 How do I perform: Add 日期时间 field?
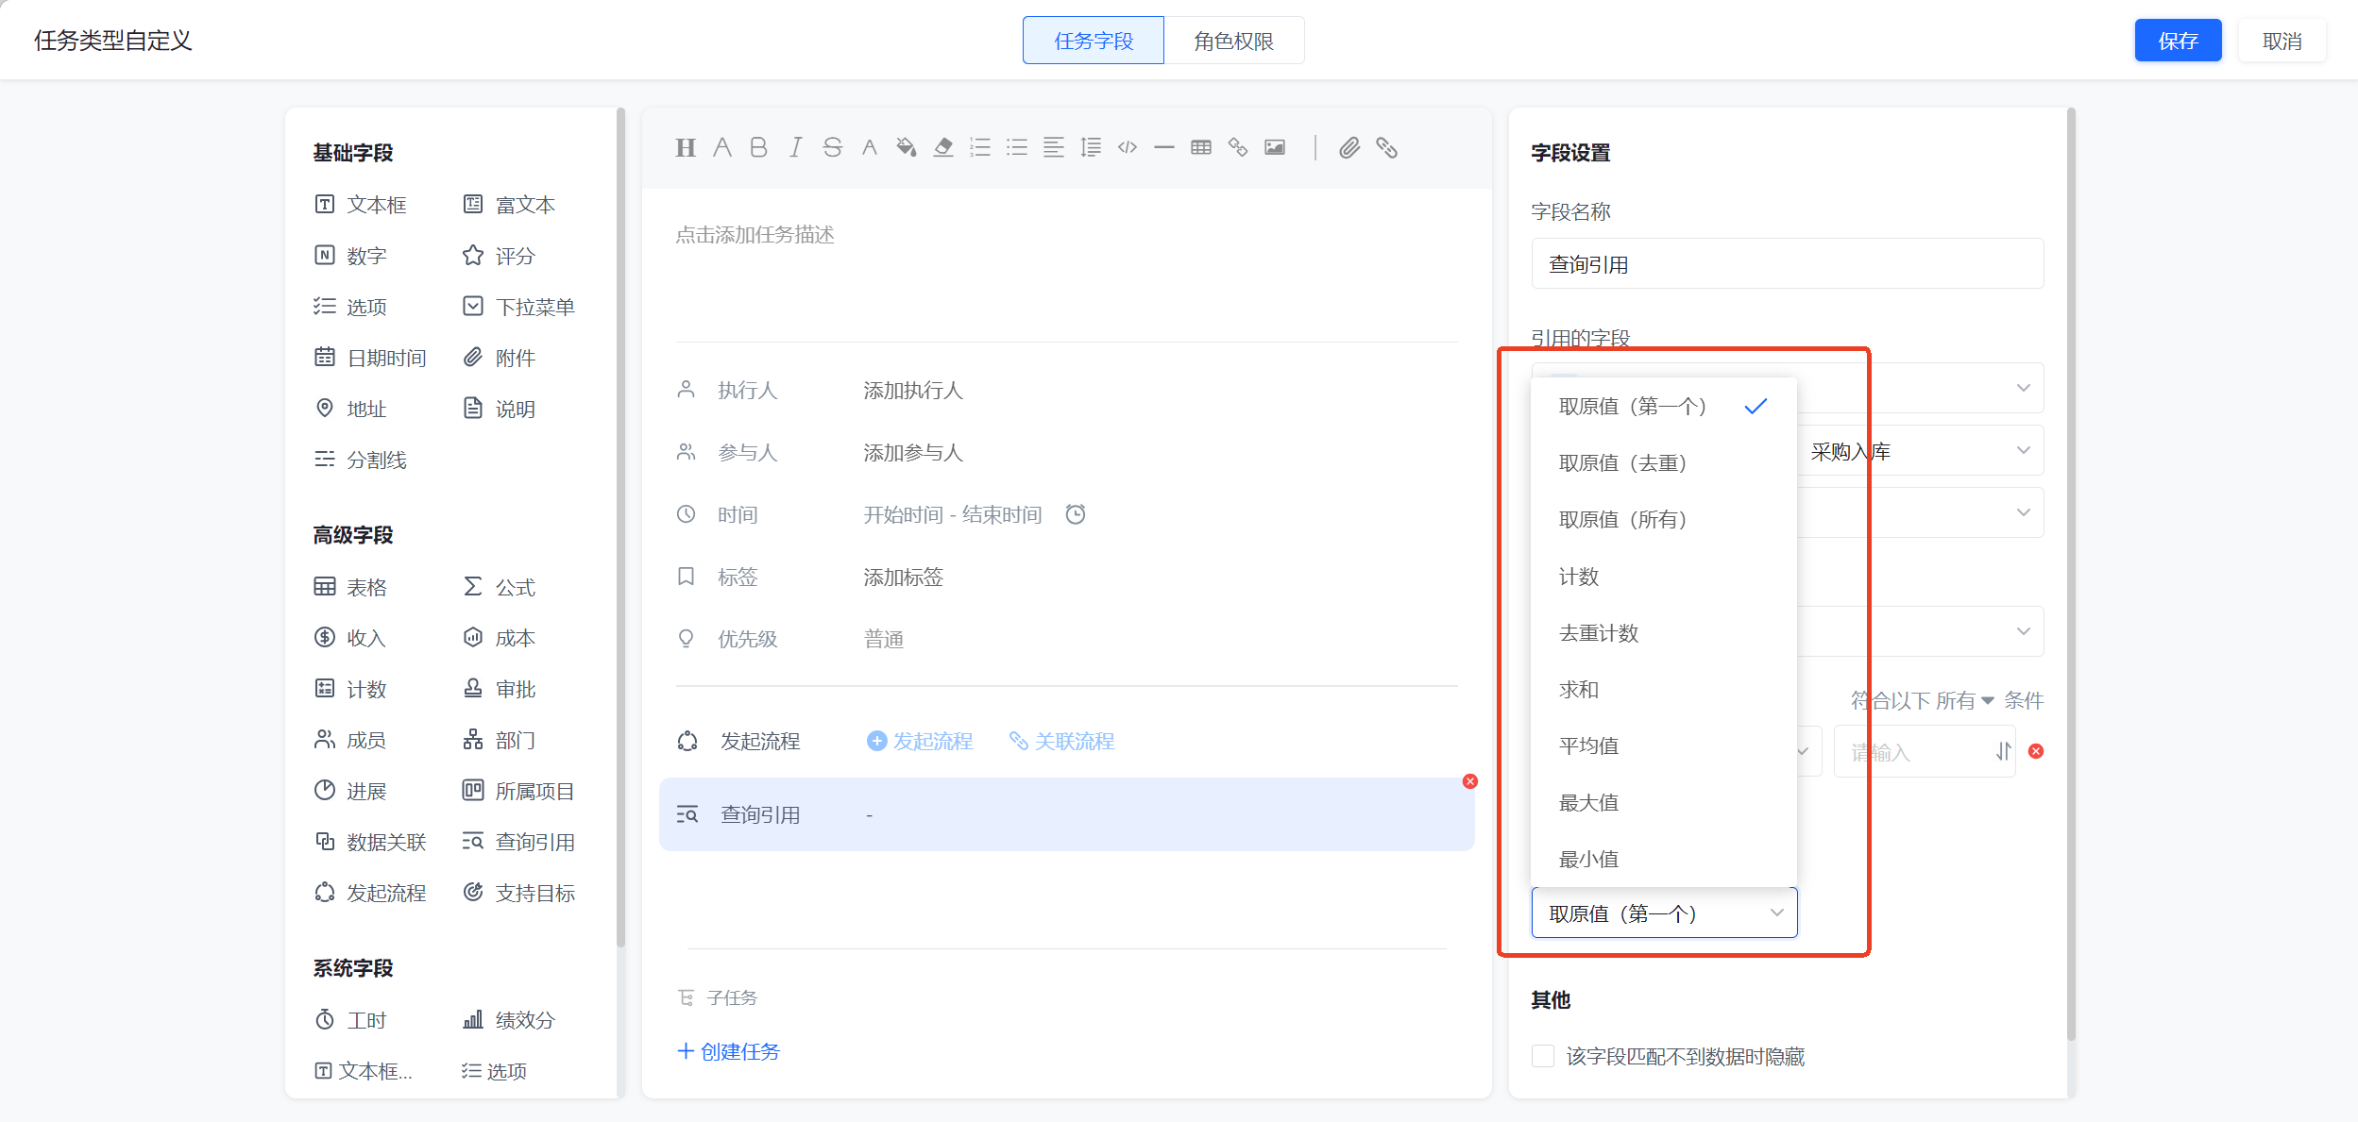(x=370, y=358)
